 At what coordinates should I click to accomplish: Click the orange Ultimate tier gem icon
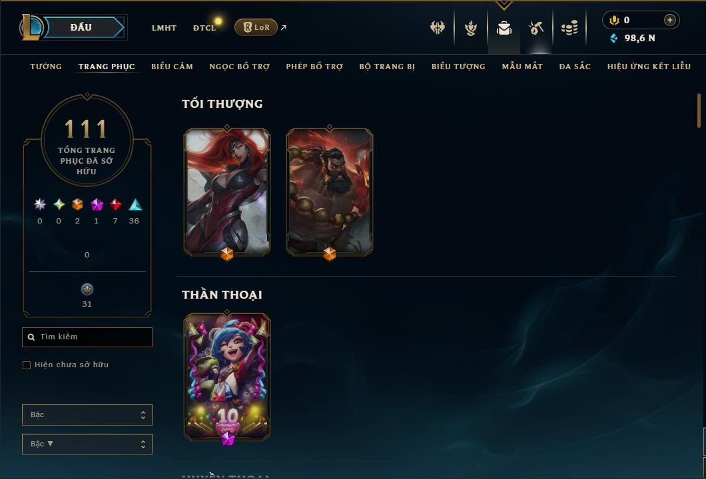pyautogui.click(x=77, y=205)
